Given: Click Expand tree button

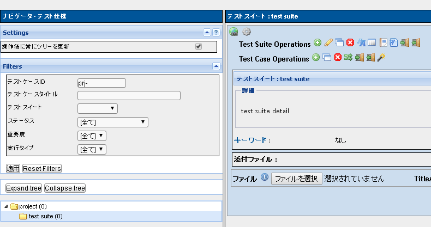Looking at the screenshot, I should click(x=23, y=188).
